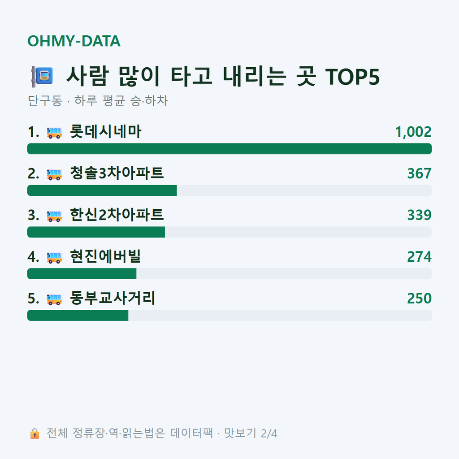Select the 동부교사거리 stop name

[113, 298]
